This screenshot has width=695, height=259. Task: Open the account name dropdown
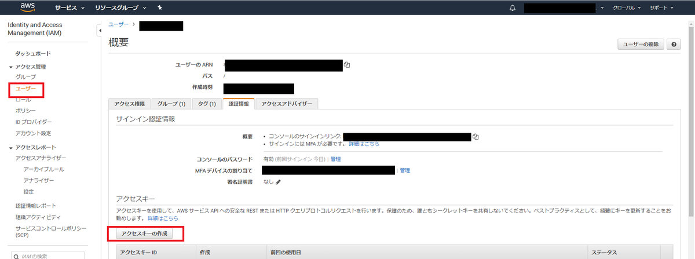click(x=564, y=8)
